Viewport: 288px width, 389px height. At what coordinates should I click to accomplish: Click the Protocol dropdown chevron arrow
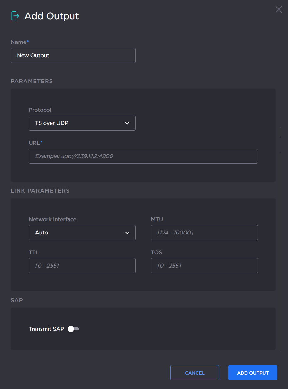(x=127, y=123)
